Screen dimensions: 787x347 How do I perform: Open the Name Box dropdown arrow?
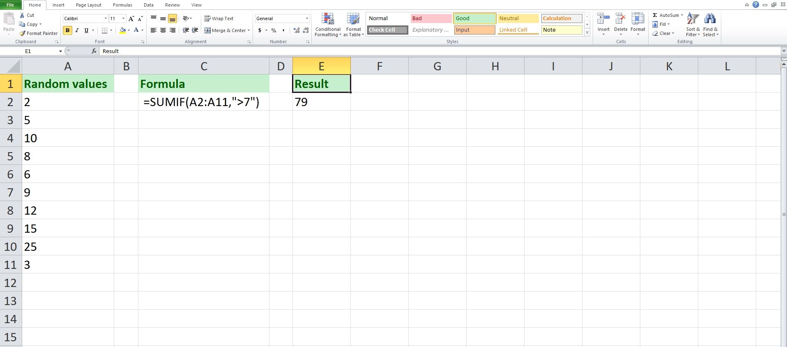tap(60, 51)
